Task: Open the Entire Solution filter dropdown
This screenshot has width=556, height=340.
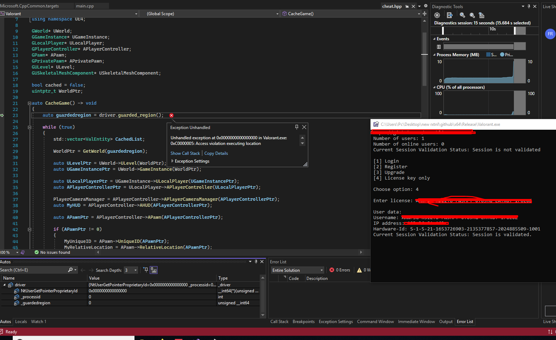Action: [x=297, y=270]
